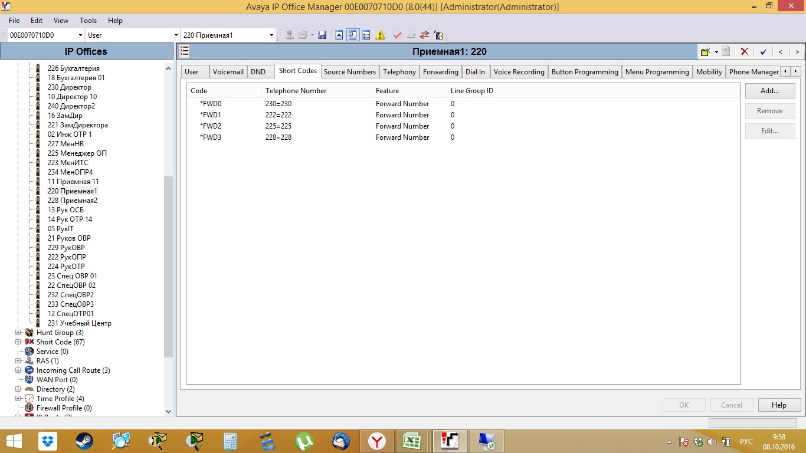Open the calculator taskbar icon
This screenshot has height=453, width=806.
click(230, 441)
